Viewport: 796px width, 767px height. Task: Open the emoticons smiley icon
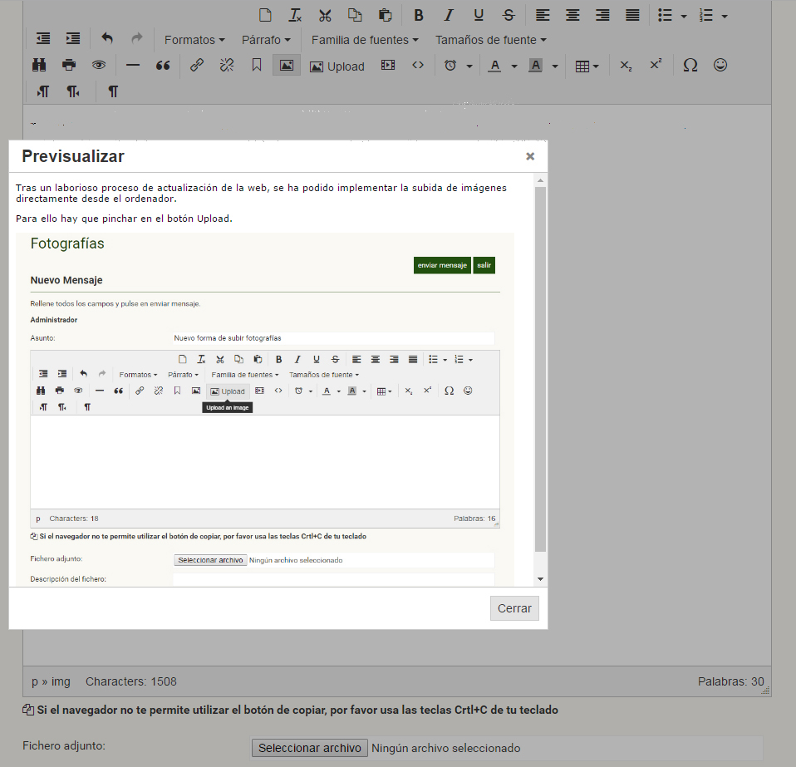pos(720,65)
